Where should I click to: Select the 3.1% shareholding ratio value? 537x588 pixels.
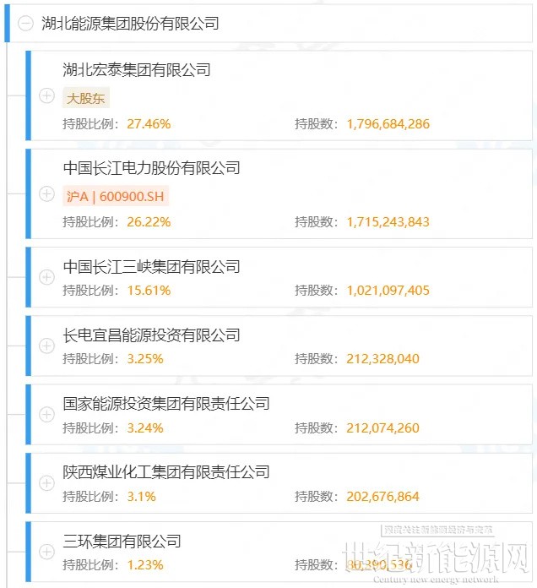click(x=141, y=497)
